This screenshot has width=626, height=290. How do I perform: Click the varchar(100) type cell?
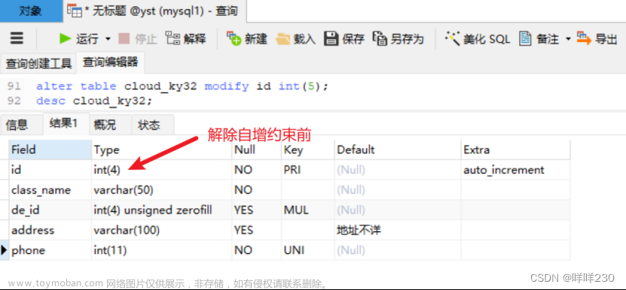tap(162, 230)
